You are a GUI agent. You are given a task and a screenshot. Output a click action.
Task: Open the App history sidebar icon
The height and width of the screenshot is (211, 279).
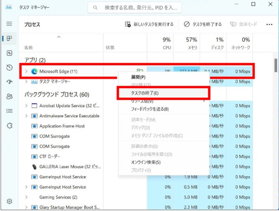pyautogui.click(x=9, y=68)
